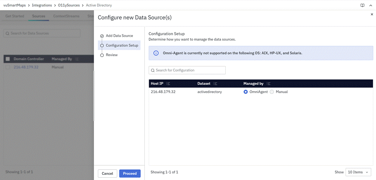The height and width of the screenshot is (180, 376).
Task: Switch to the Get Started tab
Action: [x=15, y=16]
